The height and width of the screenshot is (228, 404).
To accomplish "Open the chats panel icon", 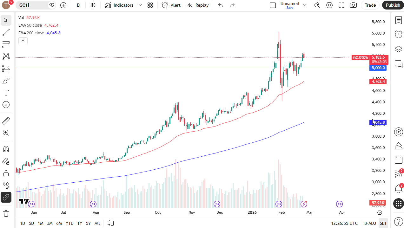I will (x=399, y=64).
